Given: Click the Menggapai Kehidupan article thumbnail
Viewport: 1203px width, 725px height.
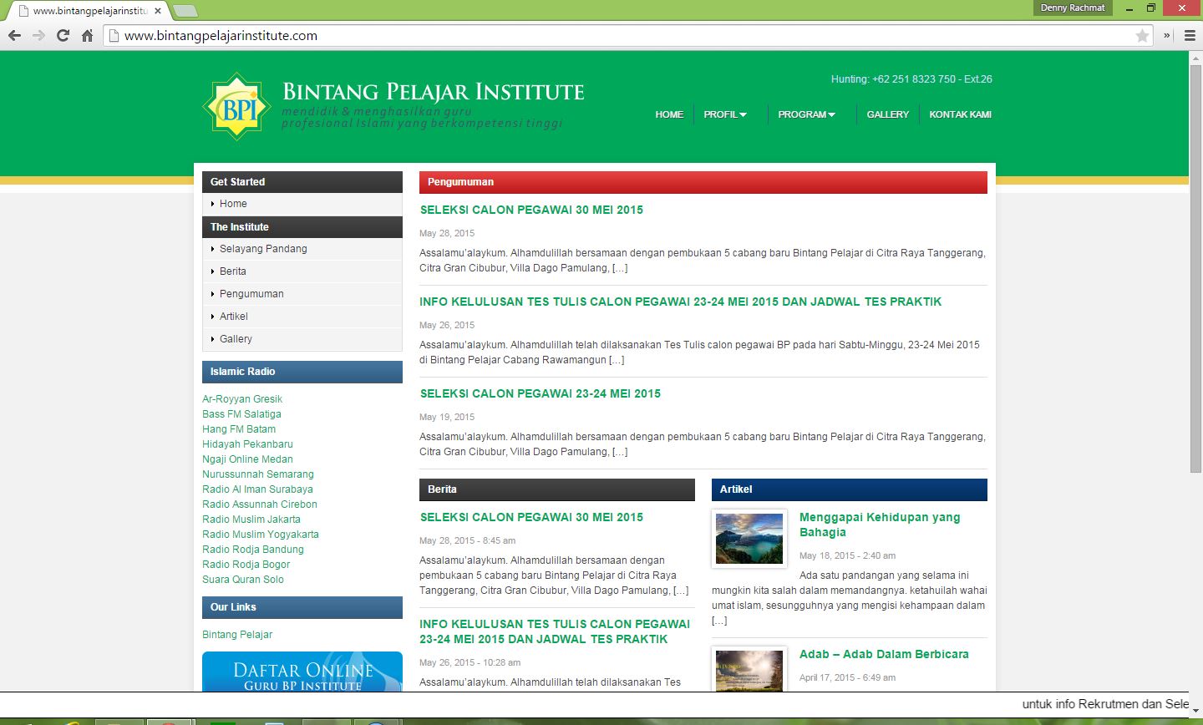Looking at the screenshot, I should pyautogui.click(x=749, y=539).
